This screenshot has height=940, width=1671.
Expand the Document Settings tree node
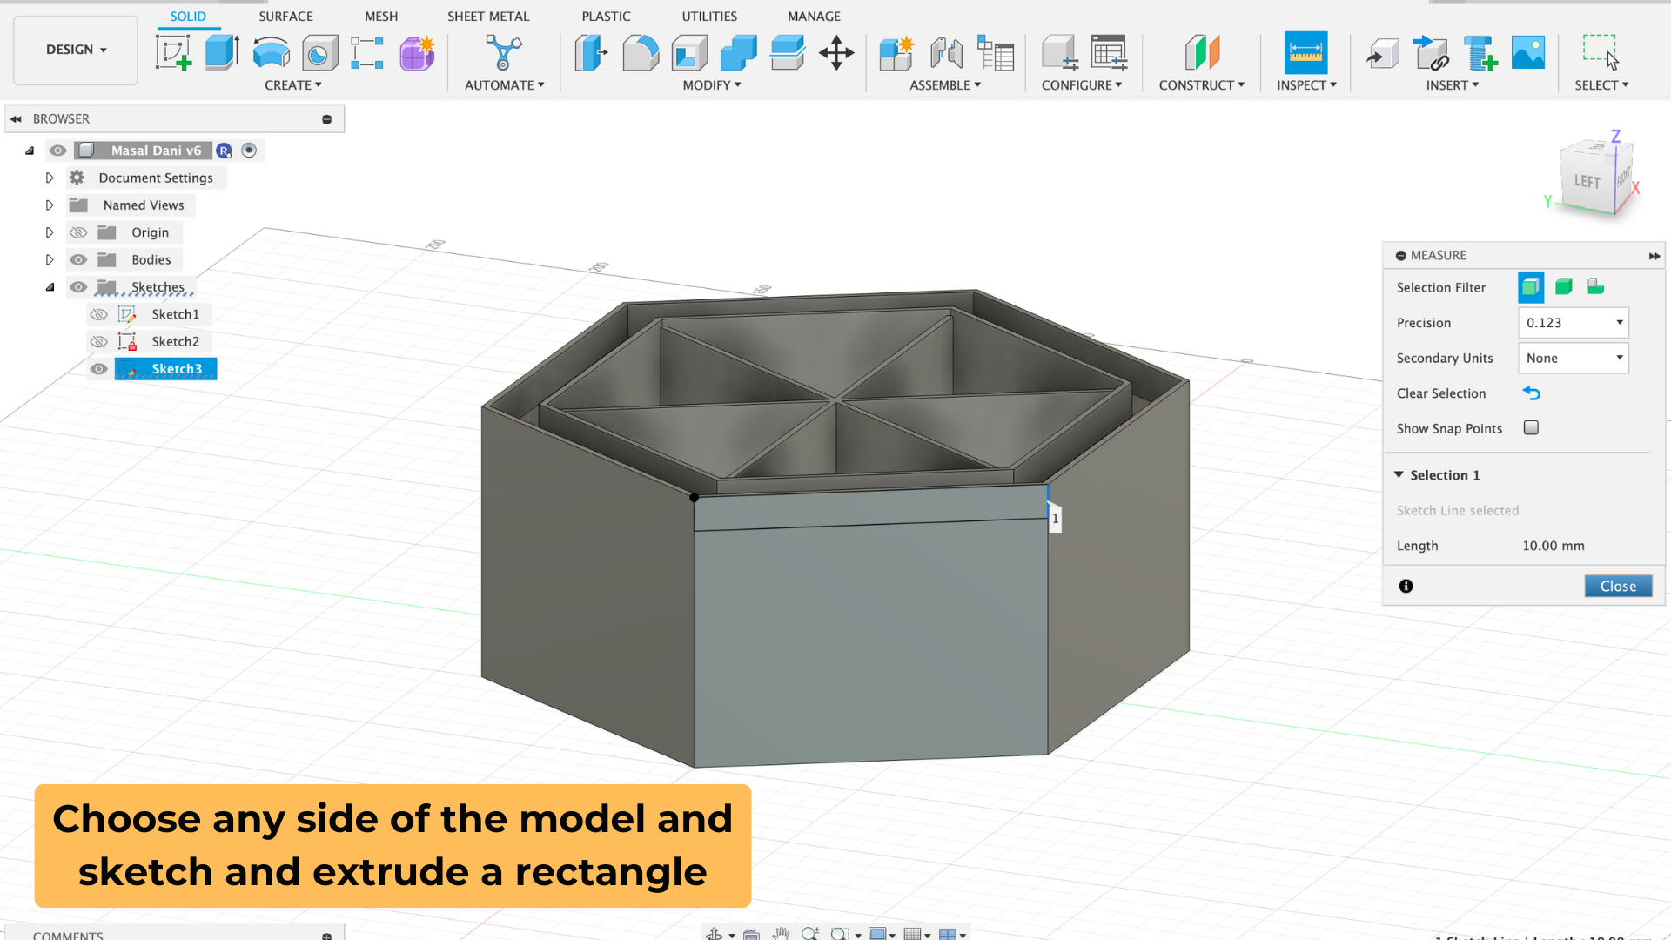(50, 178)
